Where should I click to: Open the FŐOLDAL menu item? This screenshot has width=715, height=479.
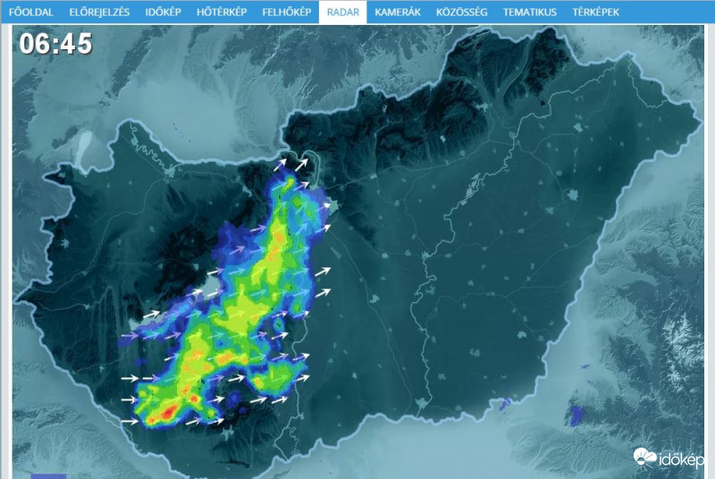pos(31,13)
